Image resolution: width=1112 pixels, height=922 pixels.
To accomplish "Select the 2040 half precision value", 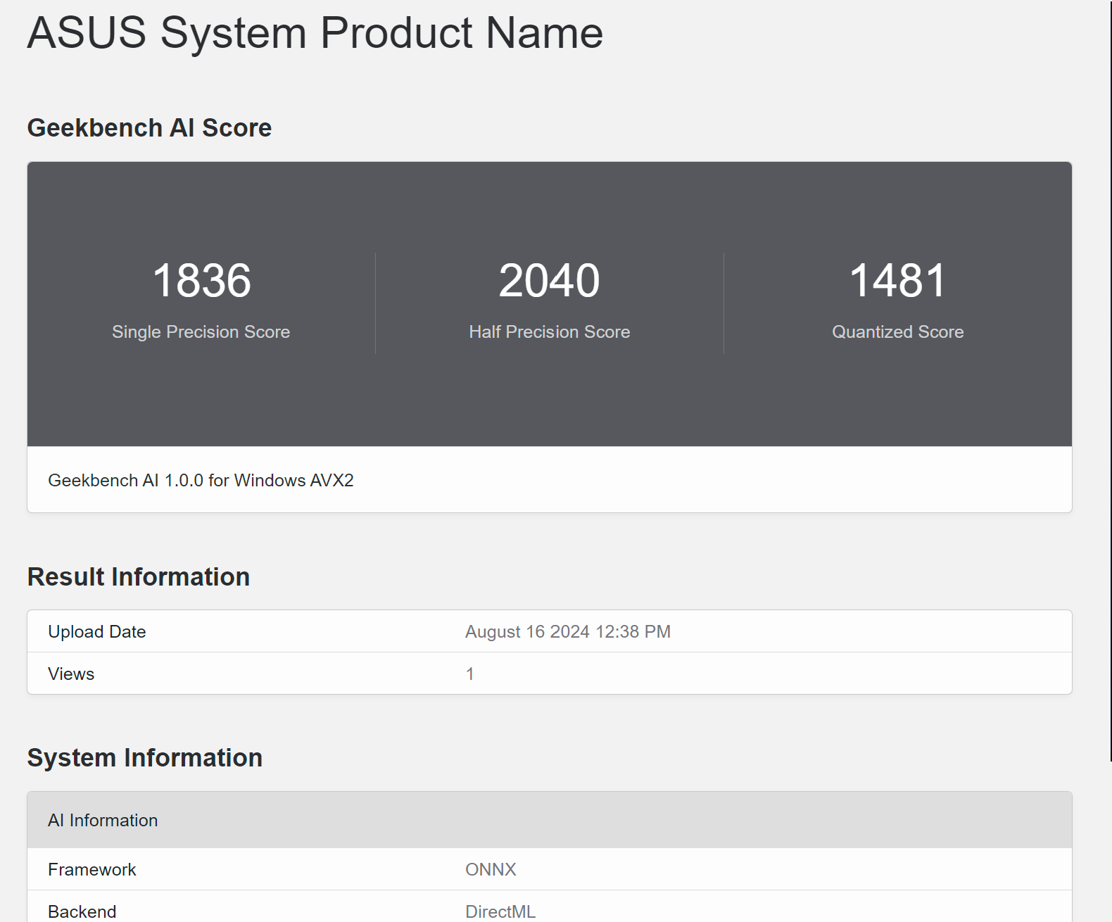I will (x=550, y=280).
